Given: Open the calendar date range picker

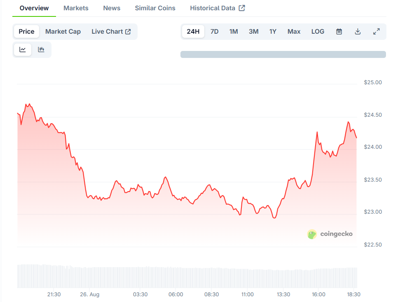Looking at the screenshot, I should (x=339, y=32).
